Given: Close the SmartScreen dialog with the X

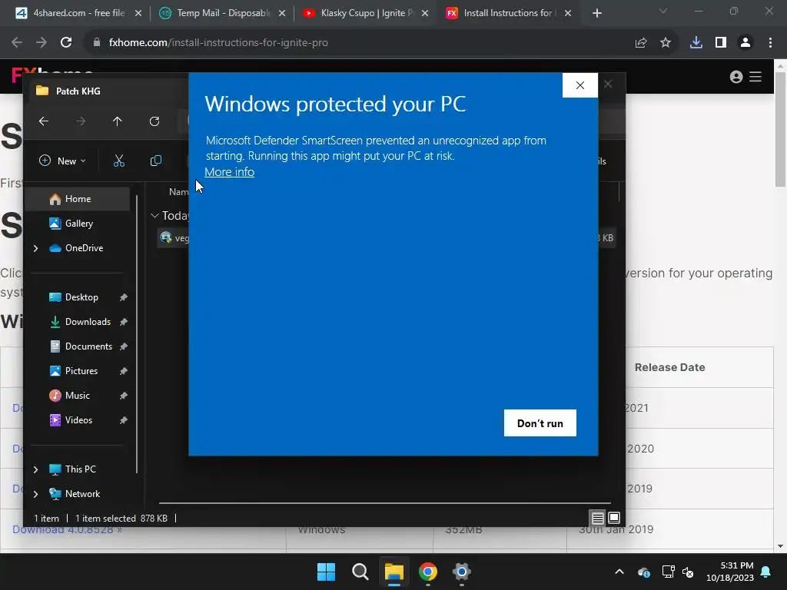Looking at the screenshot, I should [x=579, y=85].
